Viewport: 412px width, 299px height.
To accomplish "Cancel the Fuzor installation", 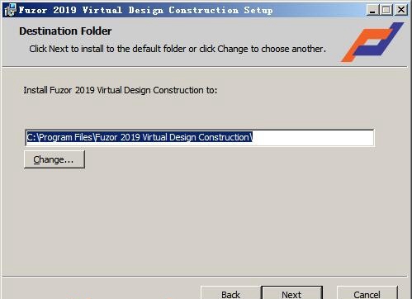I will tap(367, 293).
